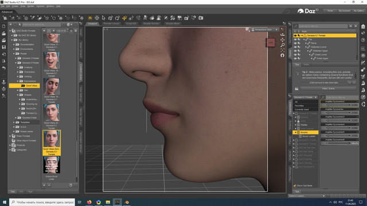
Task: Click the My Gallery button
Action: pos(358,11)
